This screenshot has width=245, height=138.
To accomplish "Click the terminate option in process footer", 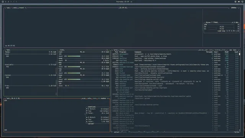I will [x=134, y=132].
